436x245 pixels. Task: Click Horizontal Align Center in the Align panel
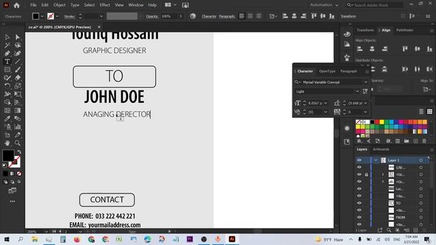[372, 49]
